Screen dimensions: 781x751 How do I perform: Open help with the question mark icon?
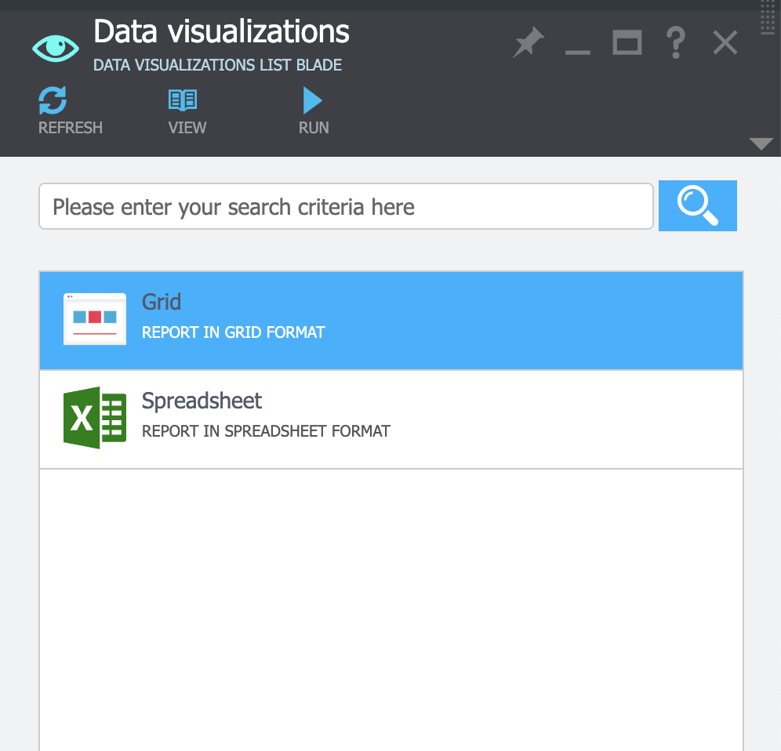(x=675, y=43)
